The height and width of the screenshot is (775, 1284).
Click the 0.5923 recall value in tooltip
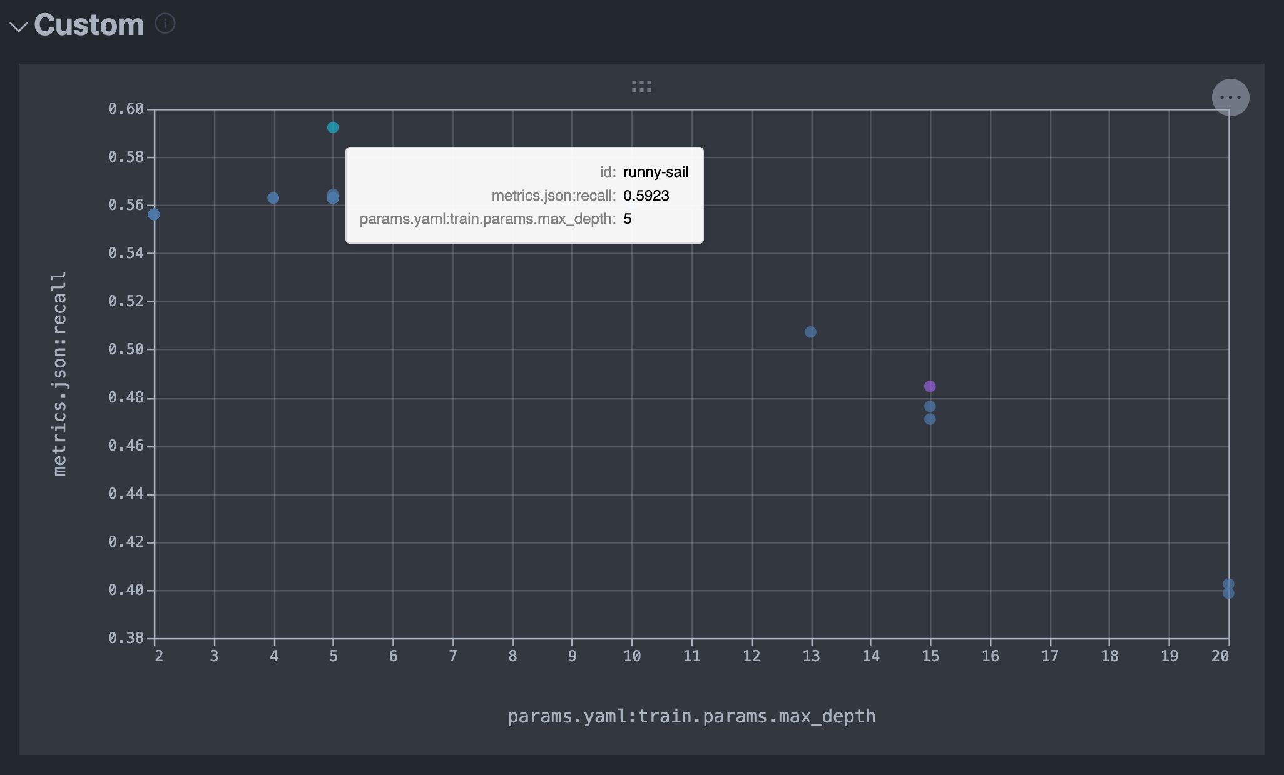pos(646,196)
